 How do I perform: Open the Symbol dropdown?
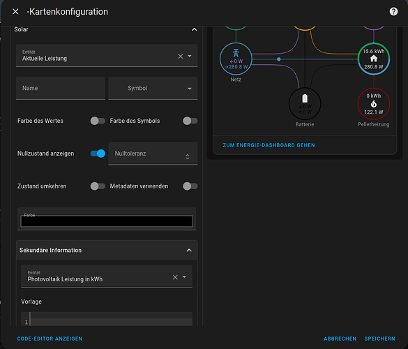(153, 88)
